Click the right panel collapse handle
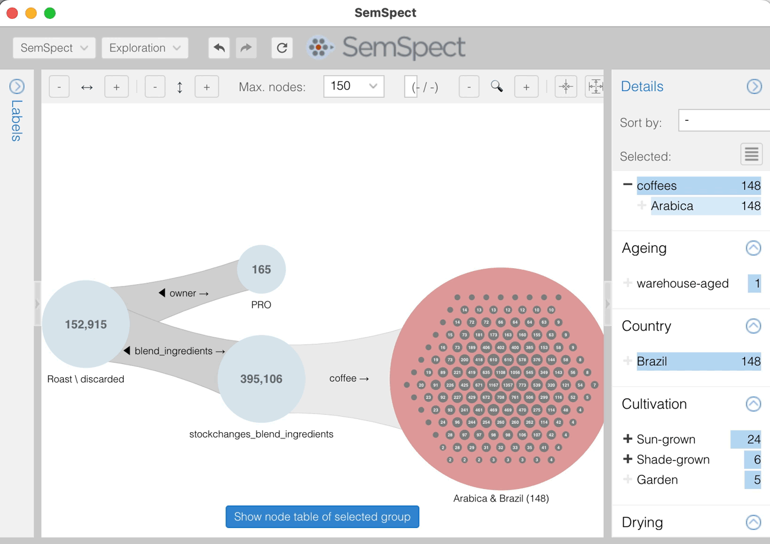770x544 pixels. (607, 304)
